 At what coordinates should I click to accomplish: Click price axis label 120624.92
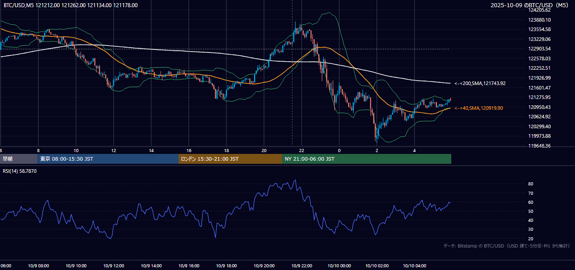(x=539, y=117)
